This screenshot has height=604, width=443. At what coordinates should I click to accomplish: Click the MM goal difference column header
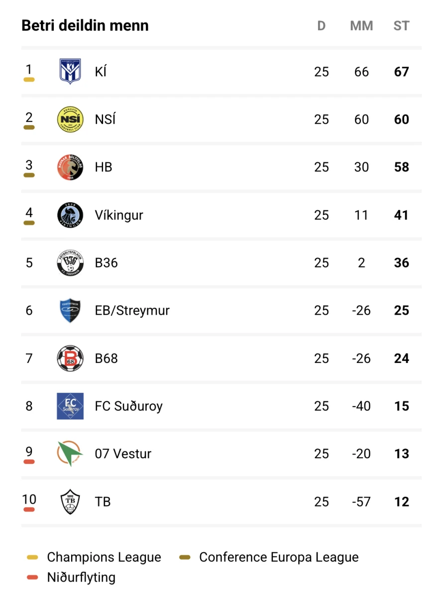click(361, 26)
